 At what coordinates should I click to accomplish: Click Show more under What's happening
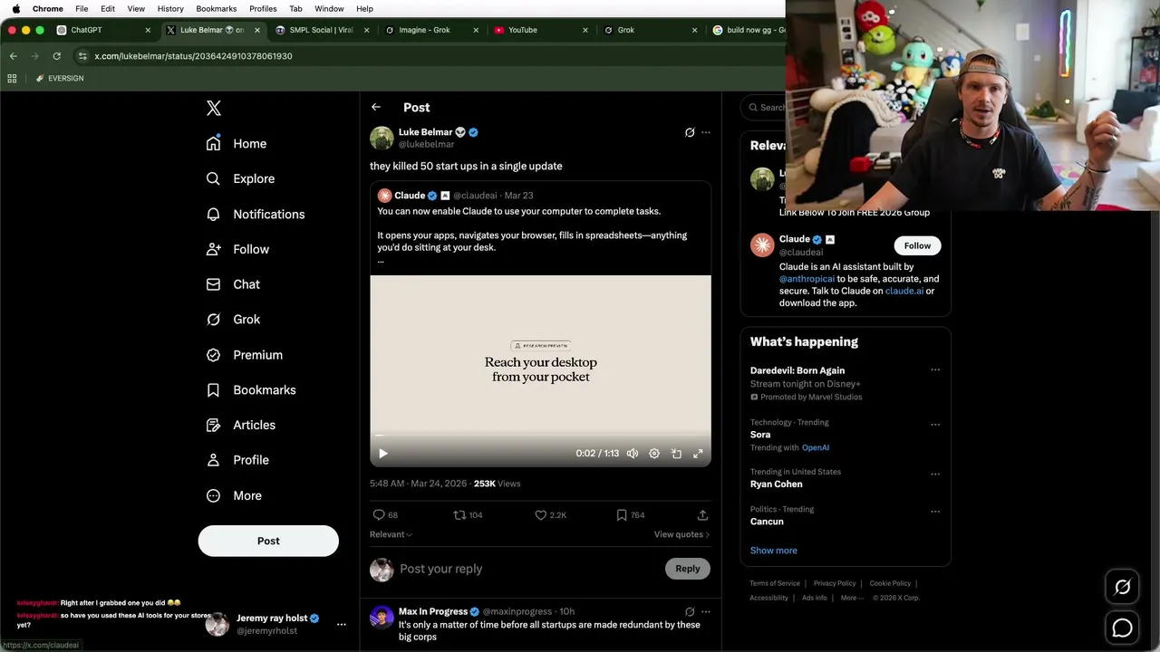774,551
